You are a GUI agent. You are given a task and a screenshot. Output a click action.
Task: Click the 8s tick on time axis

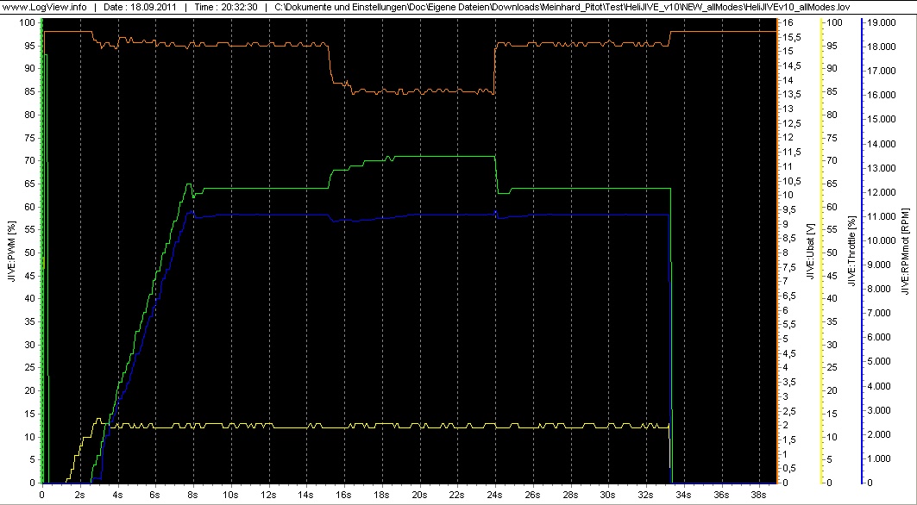(x=193, y=494)
